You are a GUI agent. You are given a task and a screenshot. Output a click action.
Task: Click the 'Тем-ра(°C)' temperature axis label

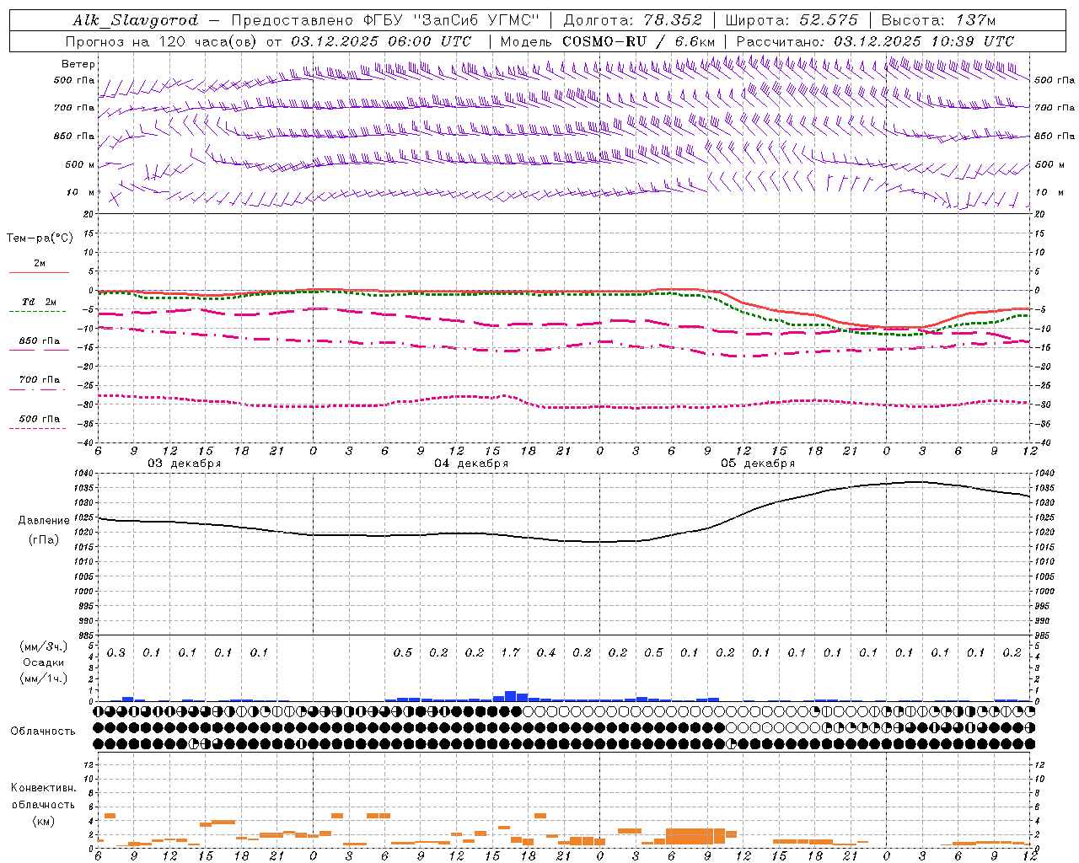40,238
